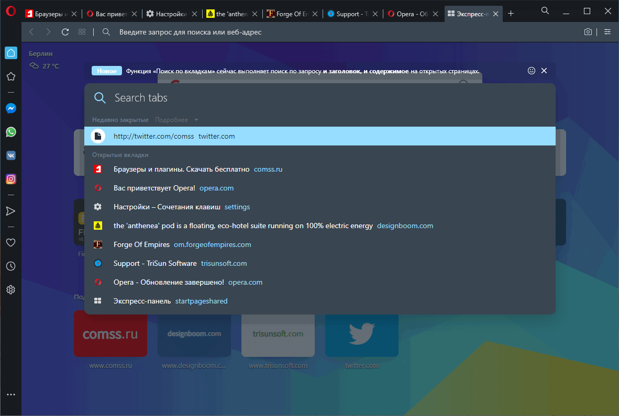Open Bookmarks star icon in sidebar

tap(11, 76)
